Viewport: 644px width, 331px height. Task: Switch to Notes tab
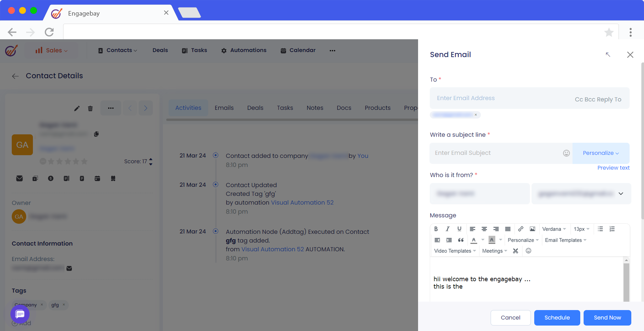(x=315, y=108)
